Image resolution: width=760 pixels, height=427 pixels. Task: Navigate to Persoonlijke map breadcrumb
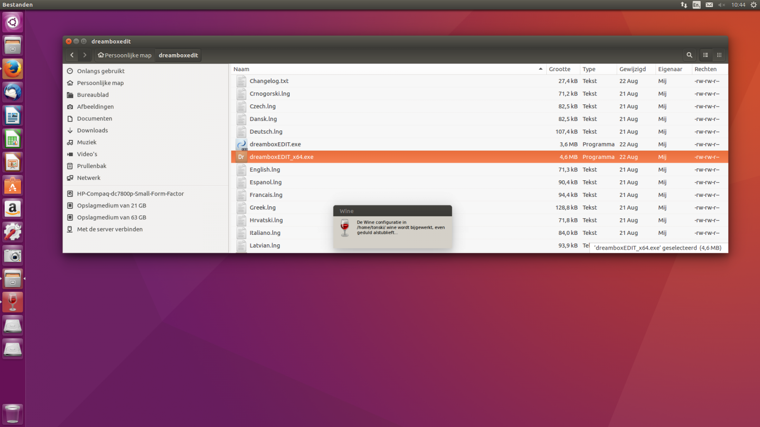click(x=124, y=55)
